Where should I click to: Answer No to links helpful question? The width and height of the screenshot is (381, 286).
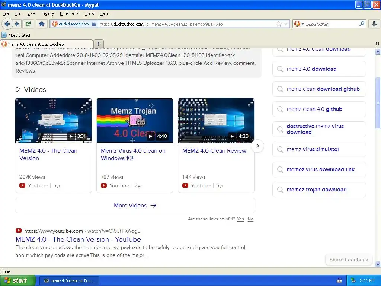coord(250,219)
